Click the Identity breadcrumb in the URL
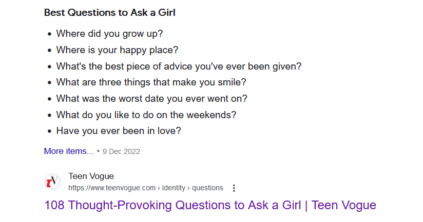The image size is (423, 222). (x=174, y=188)
